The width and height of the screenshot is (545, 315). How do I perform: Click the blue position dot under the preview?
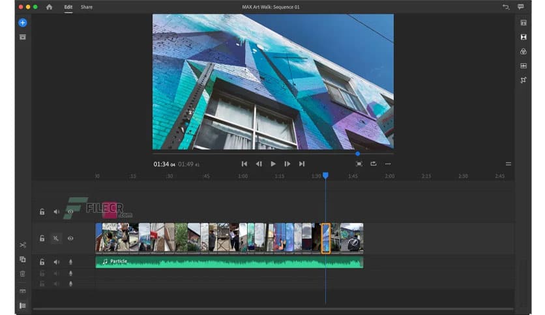(358, 154)
